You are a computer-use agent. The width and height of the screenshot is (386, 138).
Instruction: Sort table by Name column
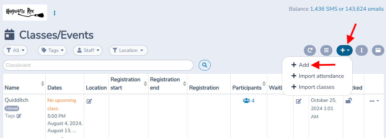click(x=43, y=84)
